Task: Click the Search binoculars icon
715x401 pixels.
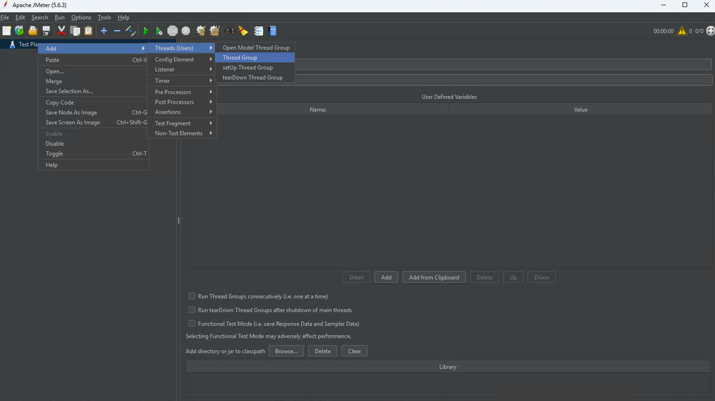Action: pyautogui.click(x=230, y=31)
